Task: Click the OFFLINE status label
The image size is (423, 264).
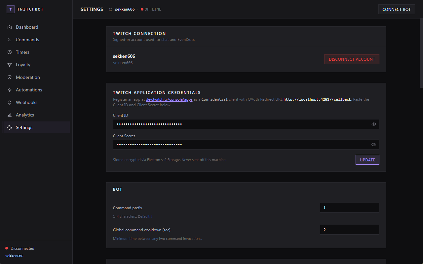Action: (153, 9)
